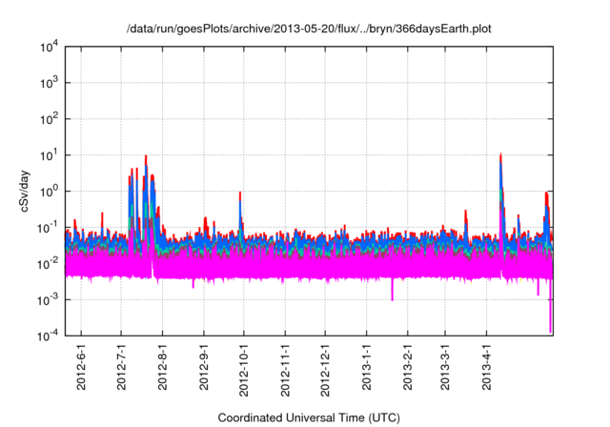Click the top y-axis tick label 10^4
The height and width of the screenshot is (427, 610).
tap(49, 47)
